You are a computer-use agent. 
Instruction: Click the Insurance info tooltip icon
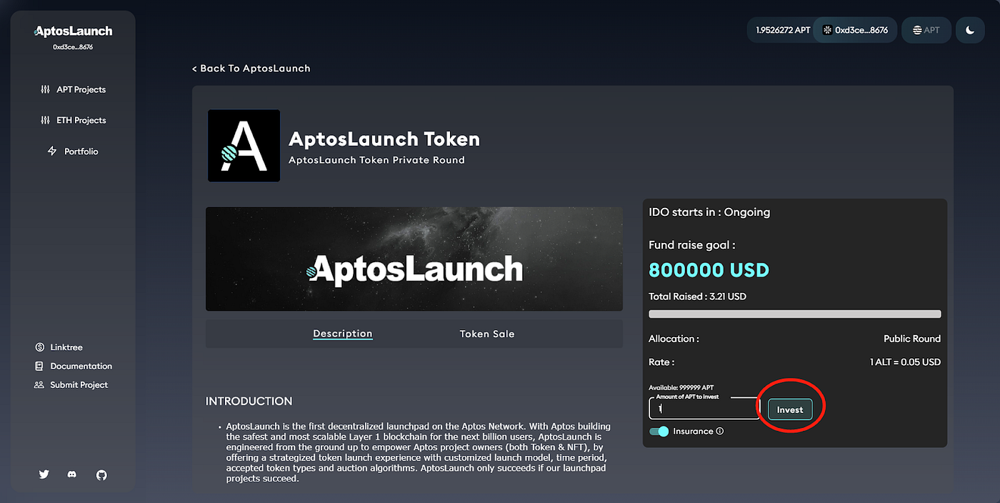[x=720, y=431]
